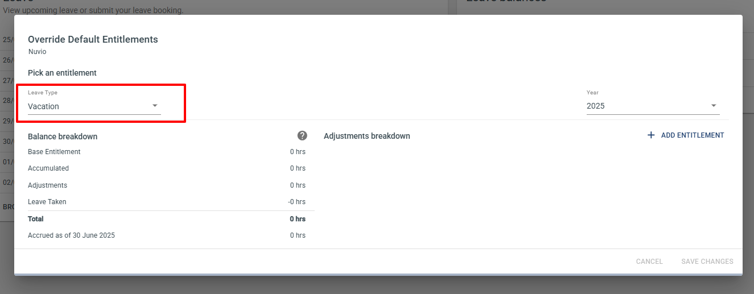754x294 pixels.
Task: Click the Balance breakdown help question-mark icon
Action: (x=302, y=135)
